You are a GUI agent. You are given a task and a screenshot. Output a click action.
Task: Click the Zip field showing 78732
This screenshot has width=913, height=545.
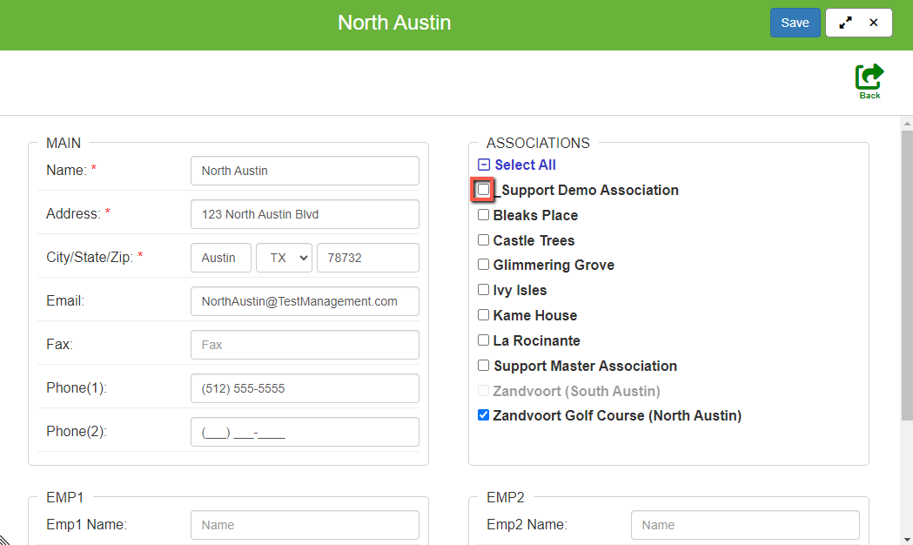[x=368, y=258]
